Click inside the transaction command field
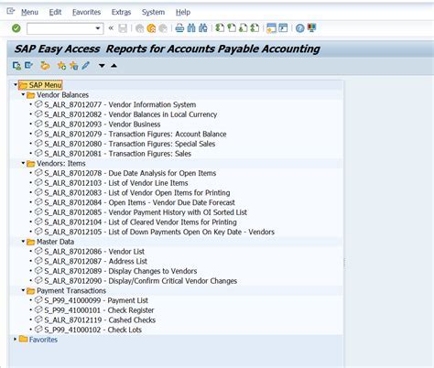This screenshot has height=368, width=434. (60, 28)
